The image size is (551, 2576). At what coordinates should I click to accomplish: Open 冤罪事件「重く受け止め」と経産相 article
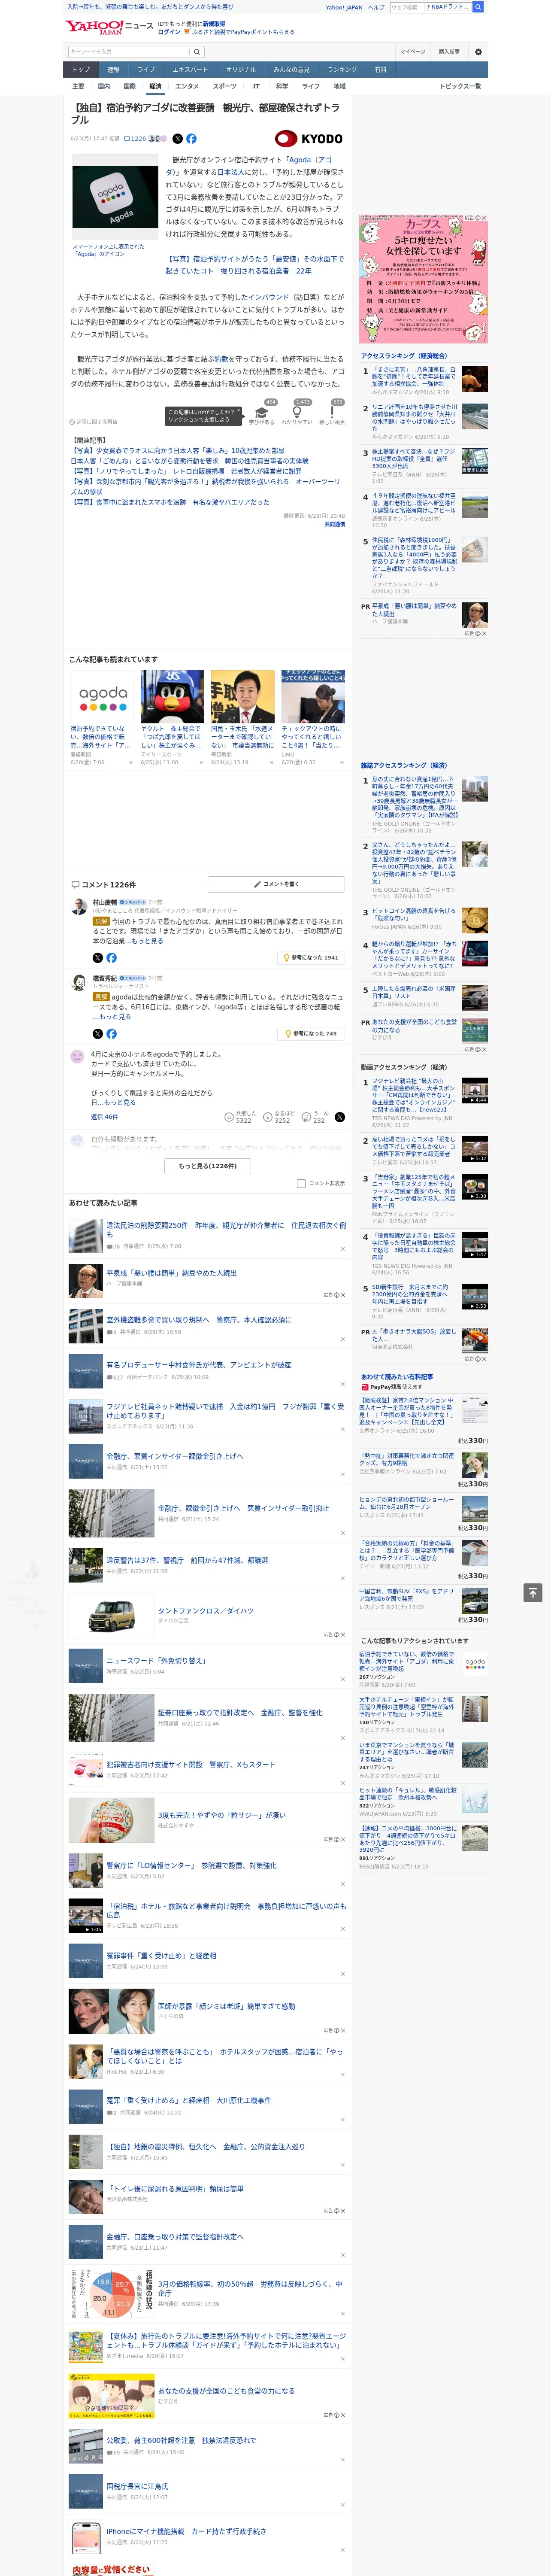[x=161, y=1956]
